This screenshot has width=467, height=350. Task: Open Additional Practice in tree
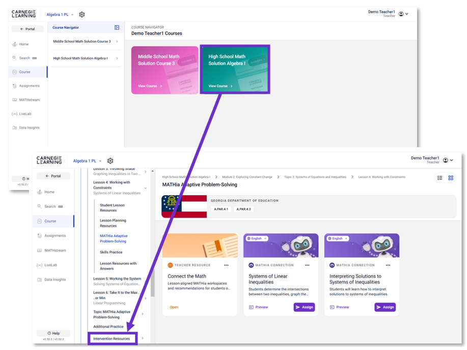pos(108,327)
